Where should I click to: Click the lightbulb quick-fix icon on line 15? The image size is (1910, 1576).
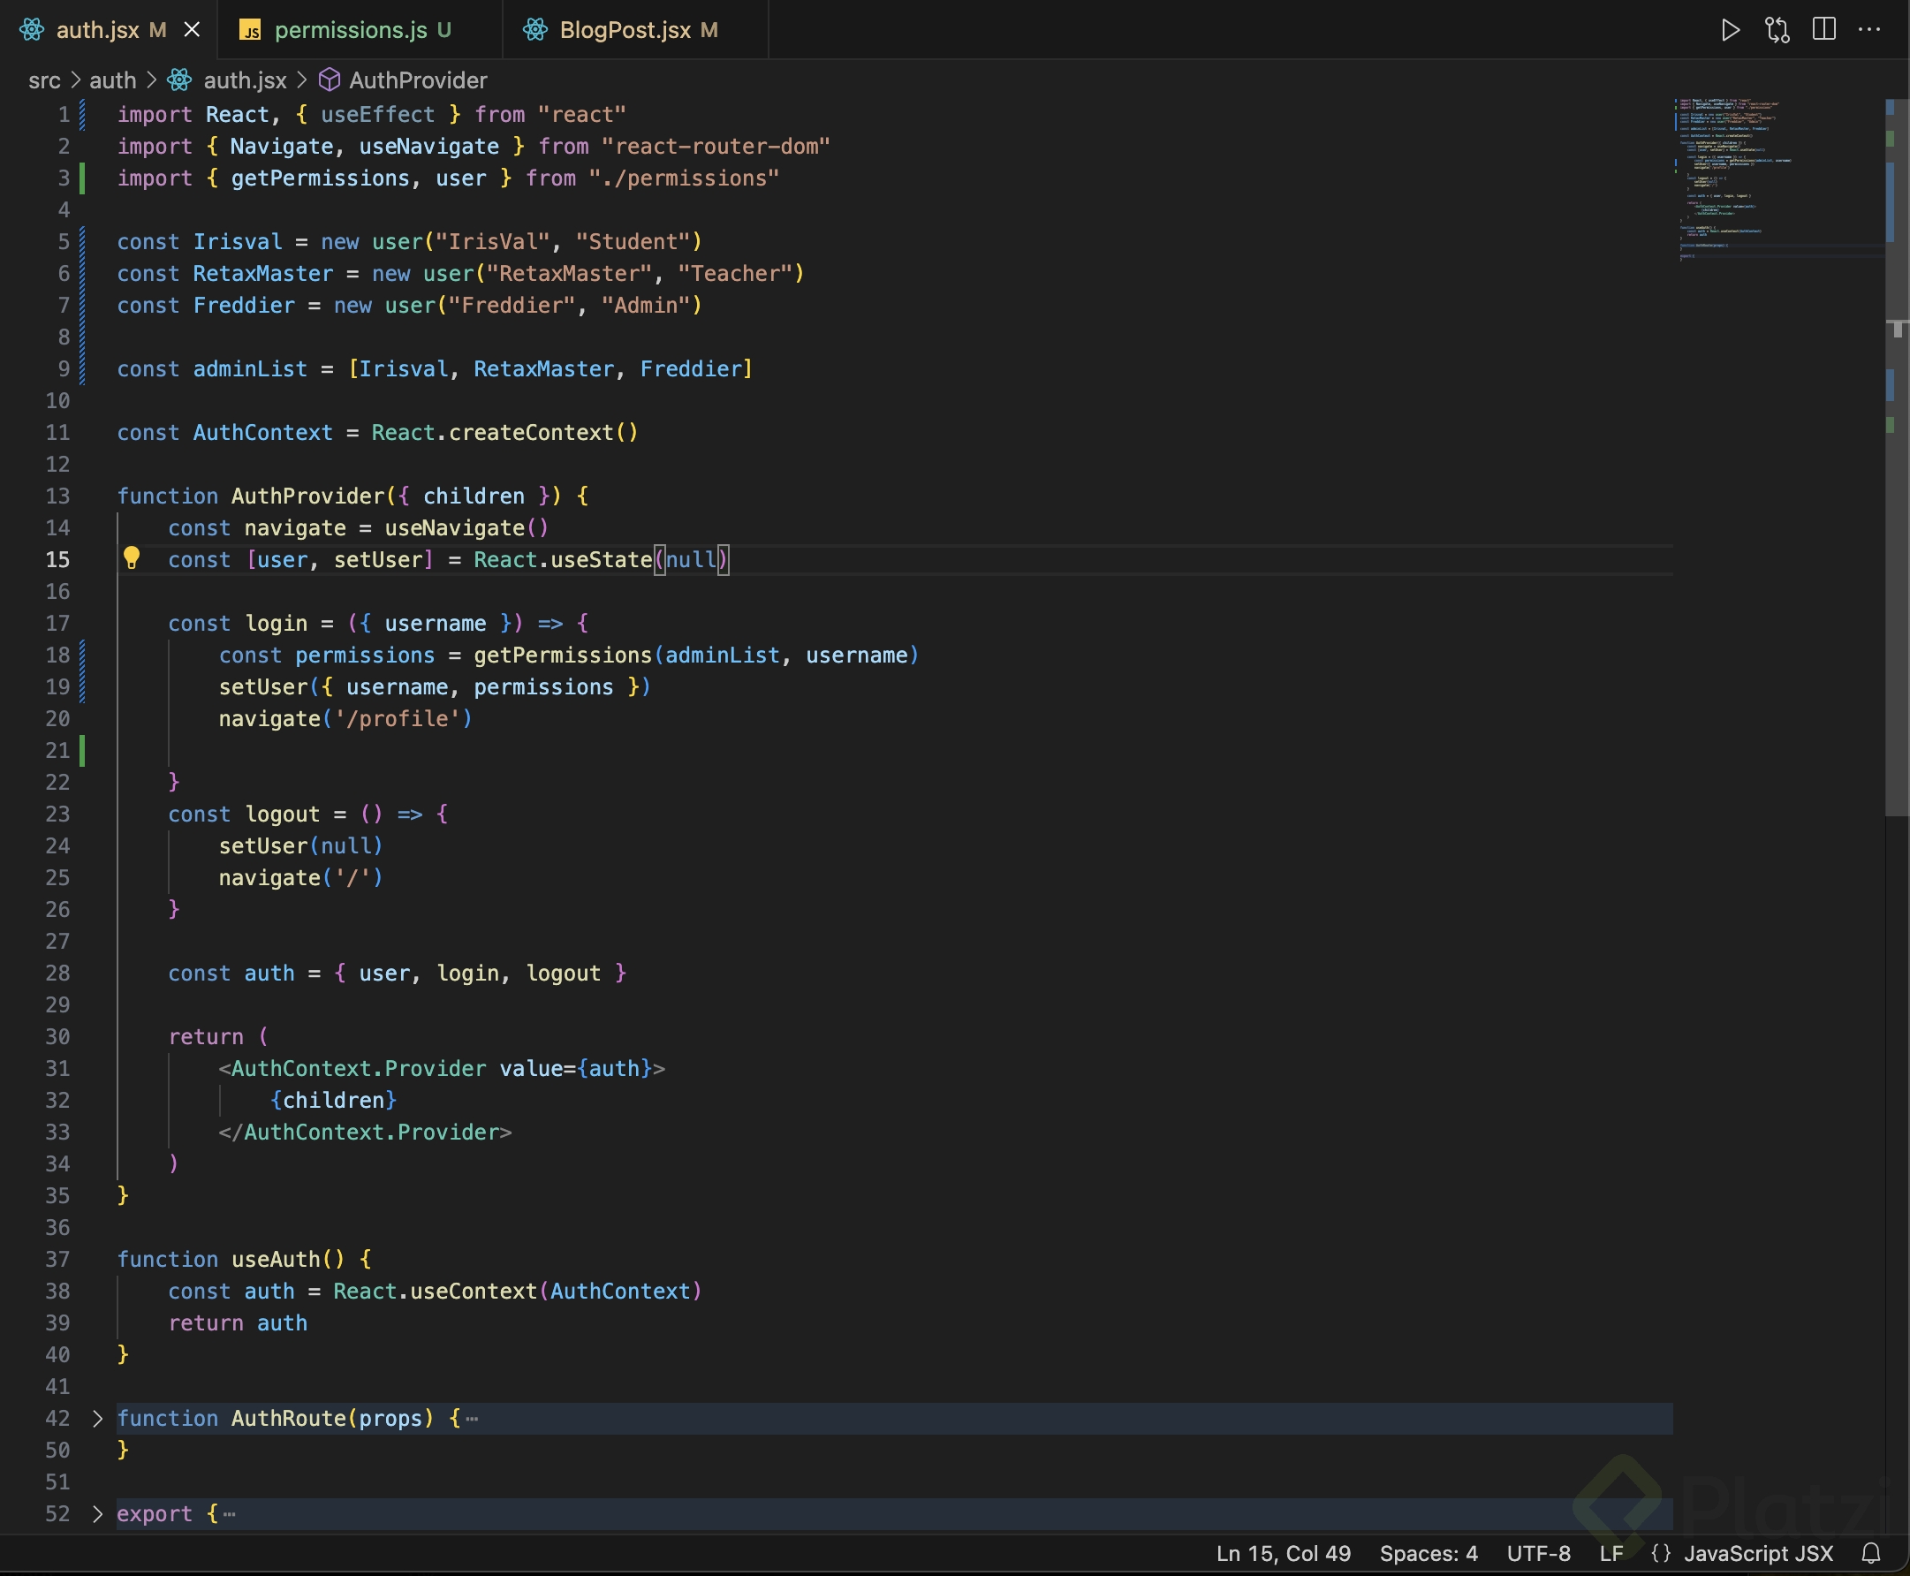tap(132, 557)
